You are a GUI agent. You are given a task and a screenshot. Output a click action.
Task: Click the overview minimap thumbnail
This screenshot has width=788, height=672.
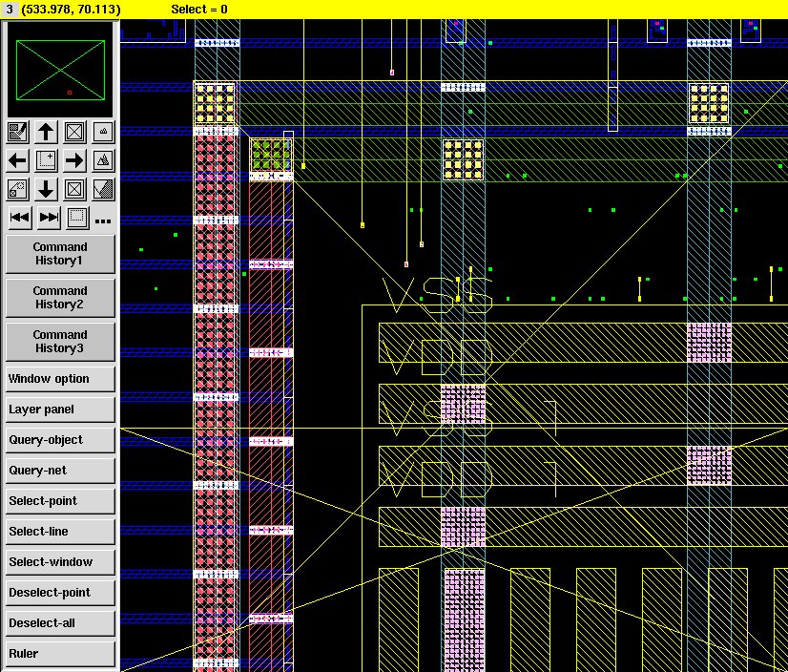click(x=60, y=72)
